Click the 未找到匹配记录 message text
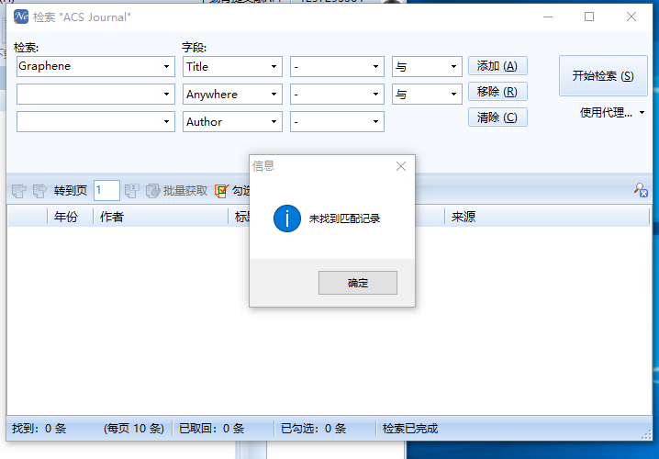This screenshot has height=459, width=659. (344, 218)
